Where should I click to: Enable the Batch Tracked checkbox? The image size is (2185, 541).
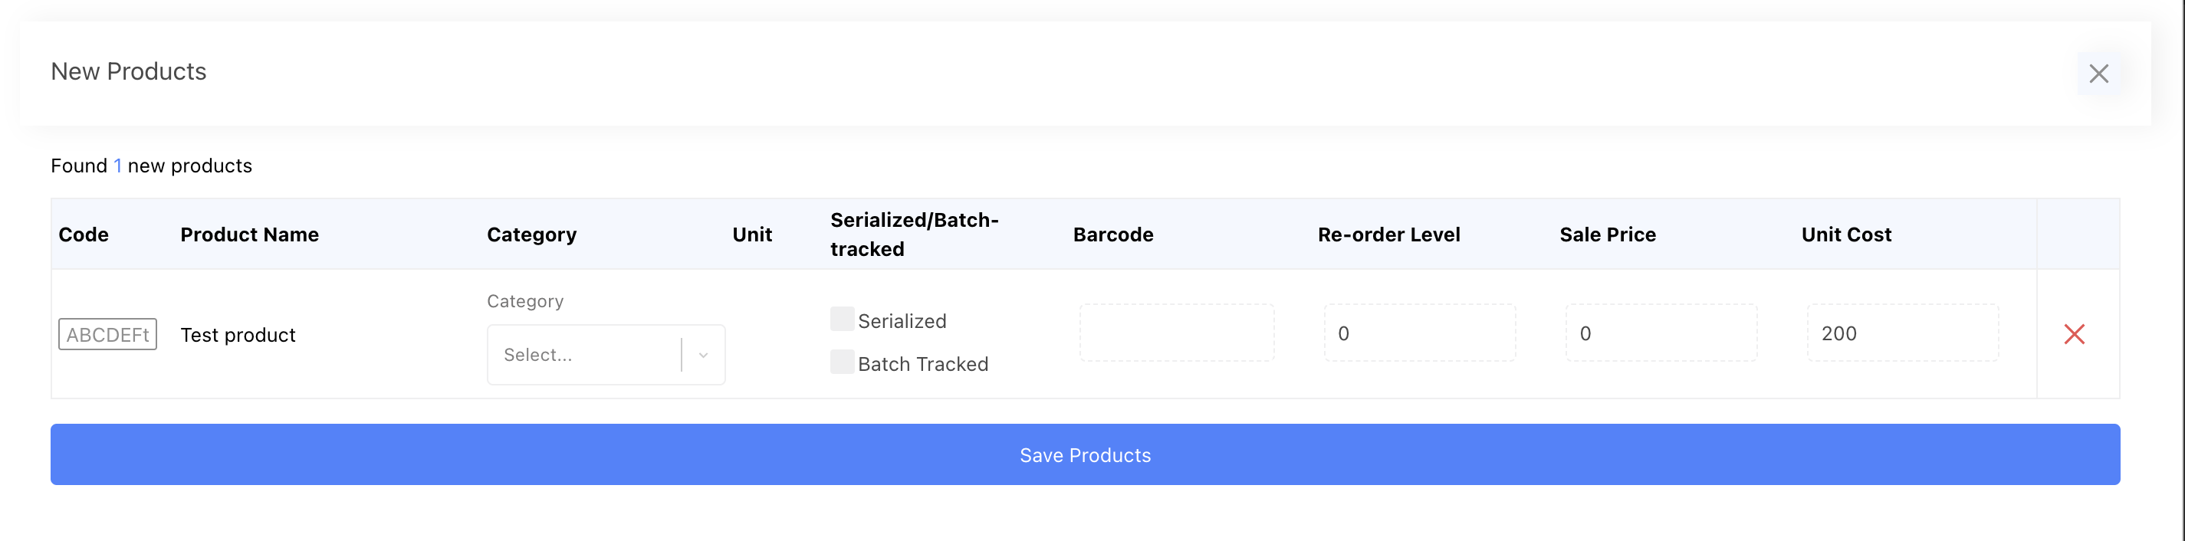click(842, 362)
